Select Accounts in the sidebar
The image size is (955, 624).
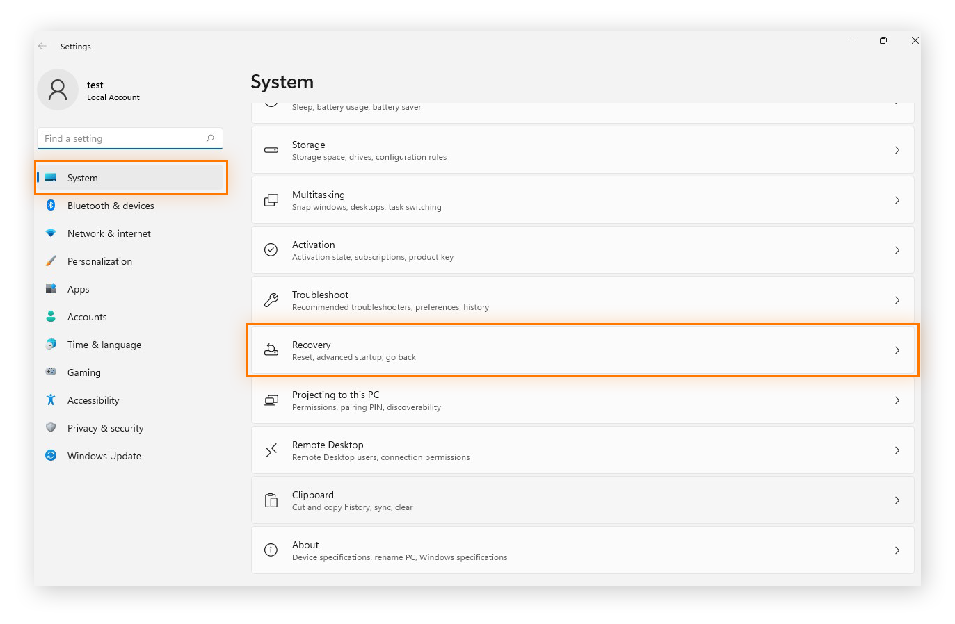click(88, 317)
